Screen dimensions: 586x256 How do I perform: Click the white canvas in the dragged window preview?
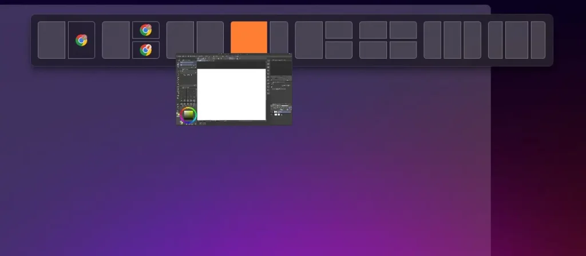pos(231,94)
